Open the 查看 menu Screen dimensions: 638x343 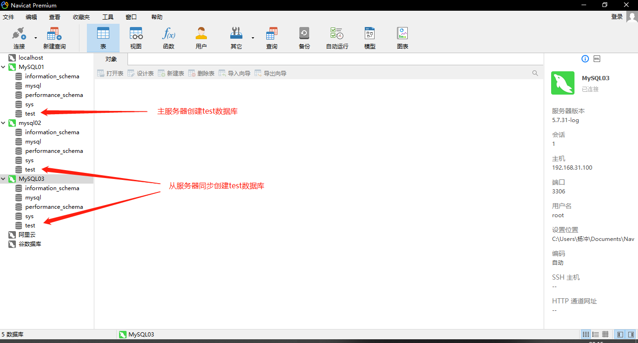point(55,17)
